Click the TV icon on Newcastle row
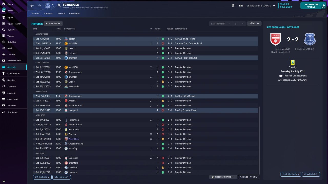 [x=151, y=87]
